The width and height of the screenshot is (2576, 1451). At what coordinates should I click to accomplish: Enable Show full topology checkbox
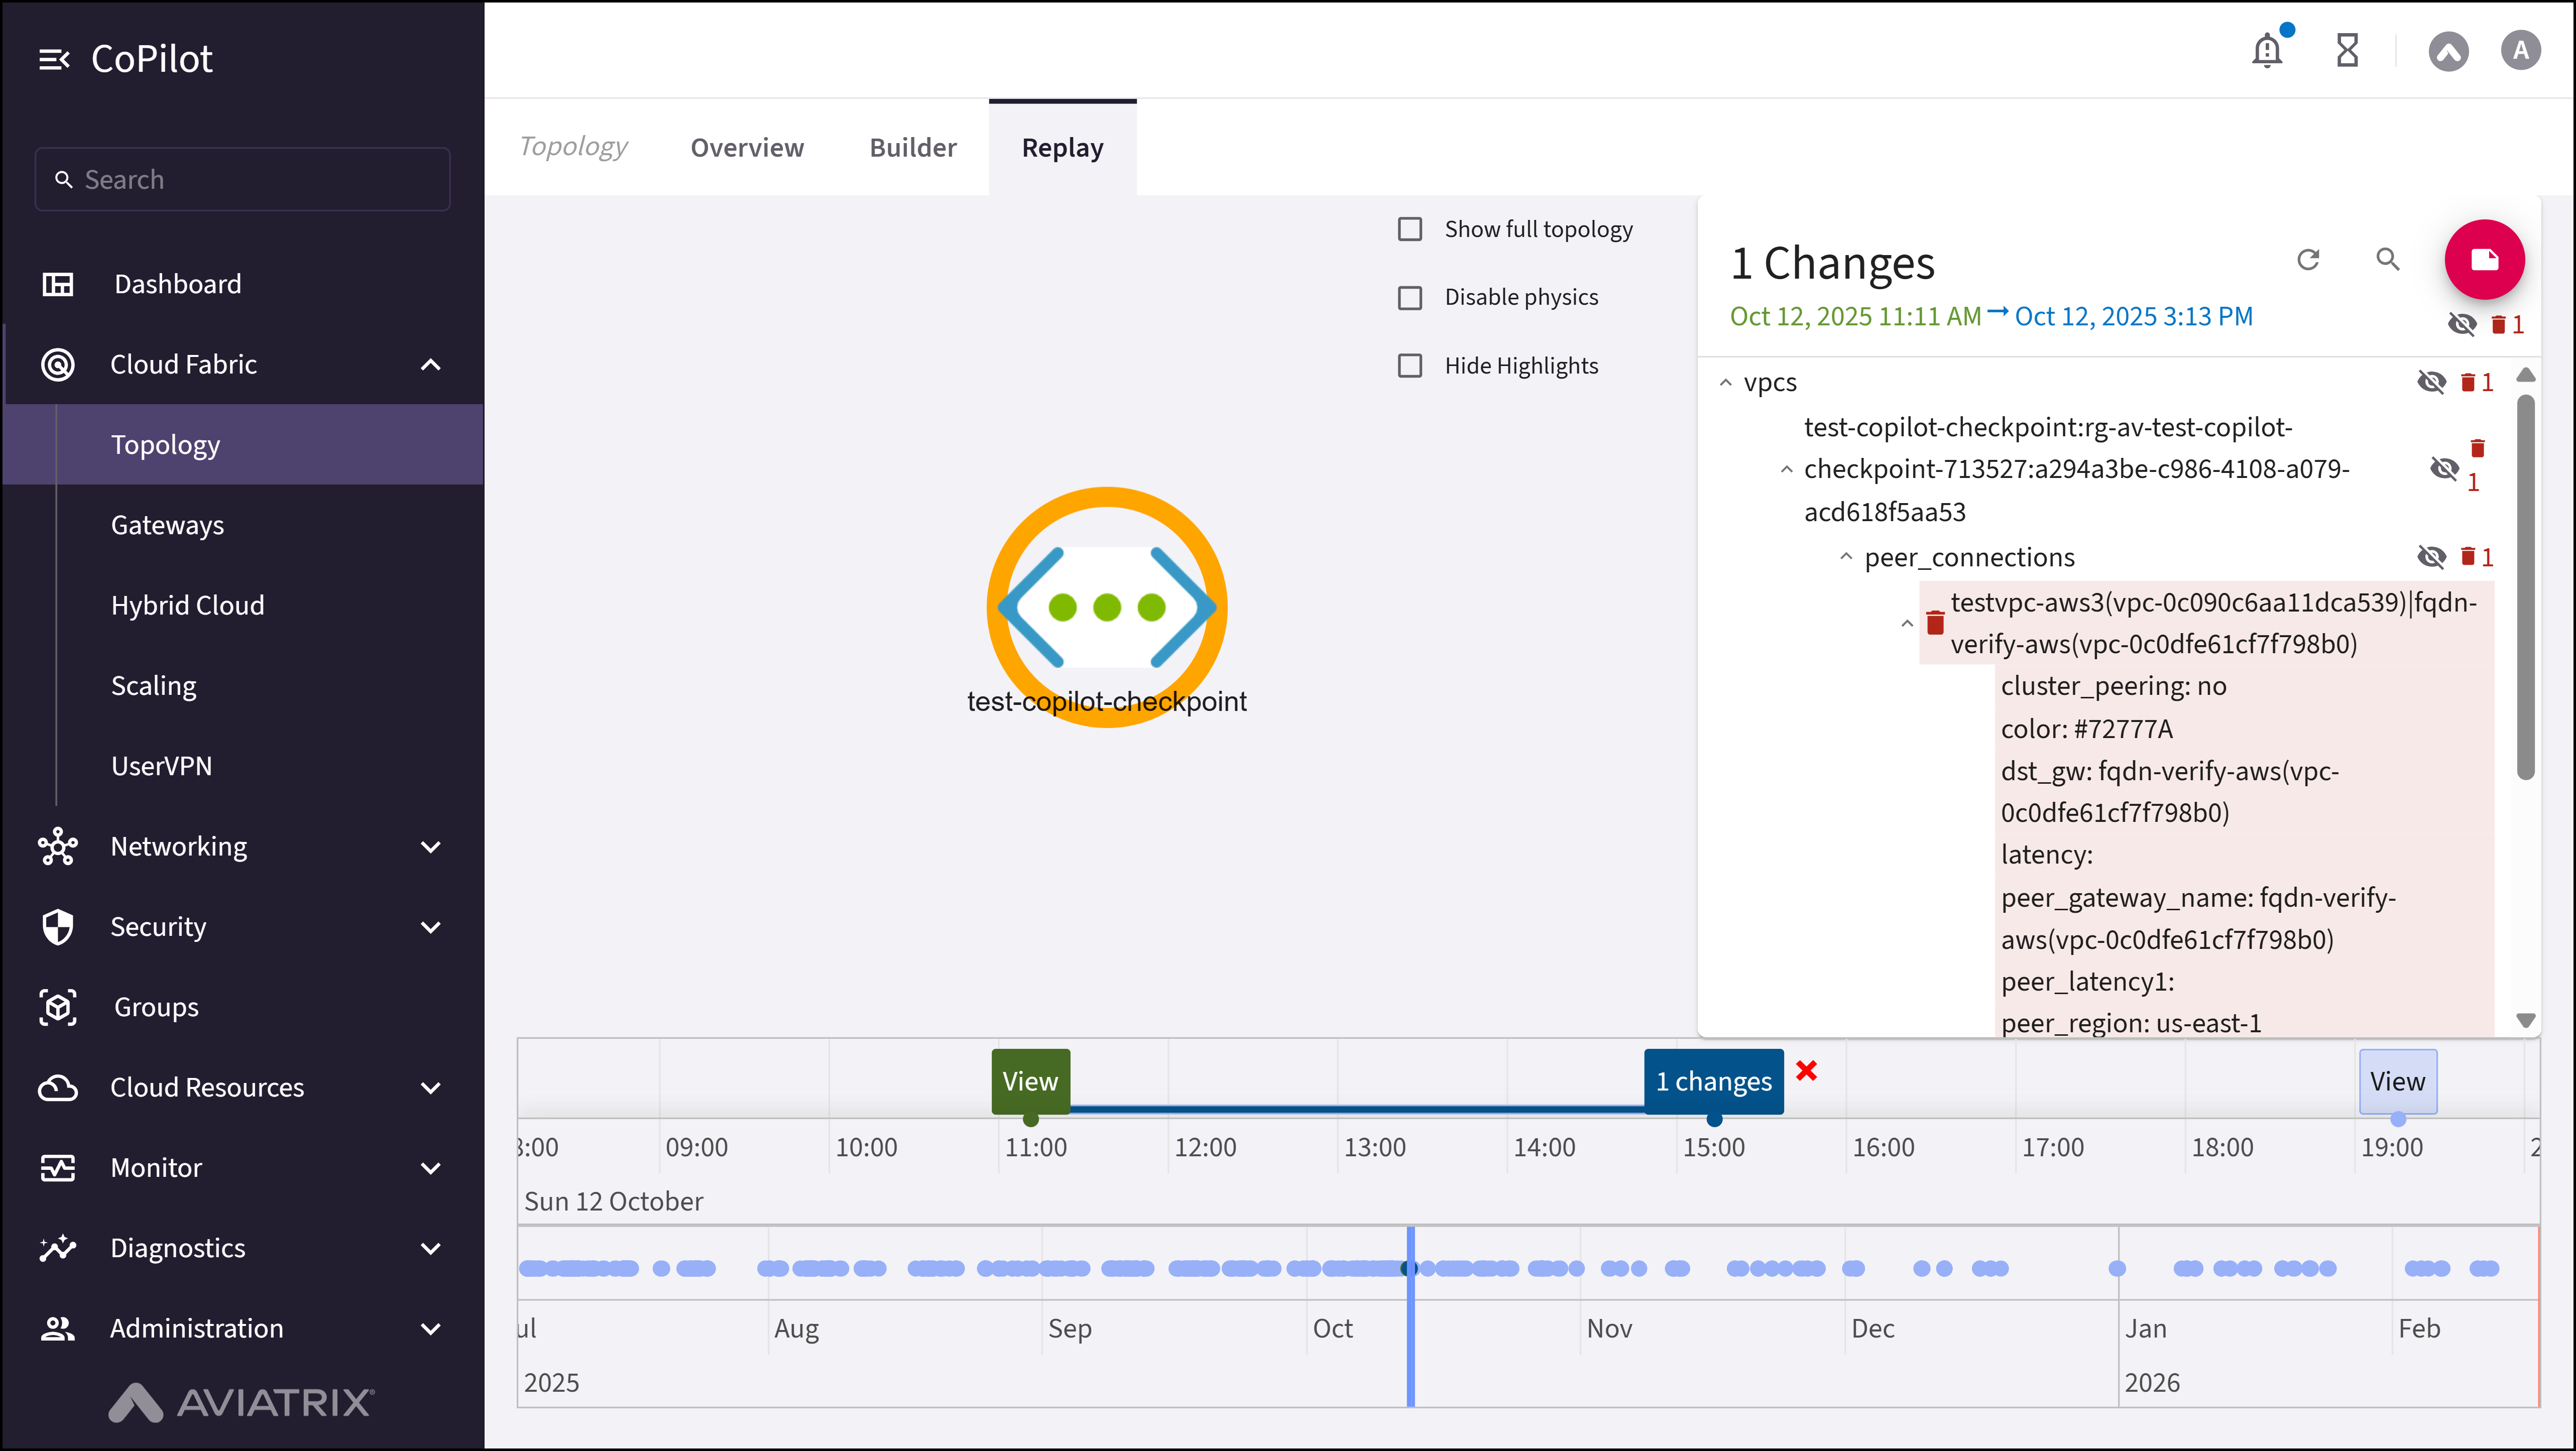click(1410, 230)
